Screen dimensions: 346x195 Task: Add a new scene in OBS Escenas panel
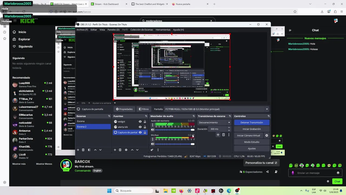pos(78,150)
